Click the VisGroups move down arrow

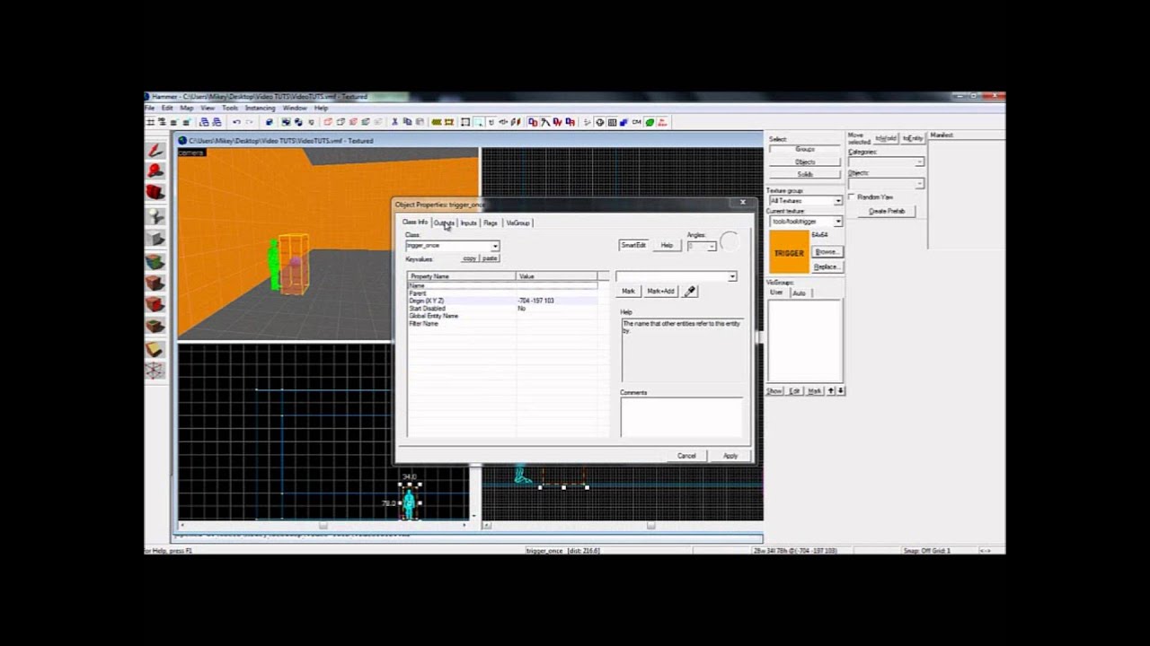click(840, 390)
